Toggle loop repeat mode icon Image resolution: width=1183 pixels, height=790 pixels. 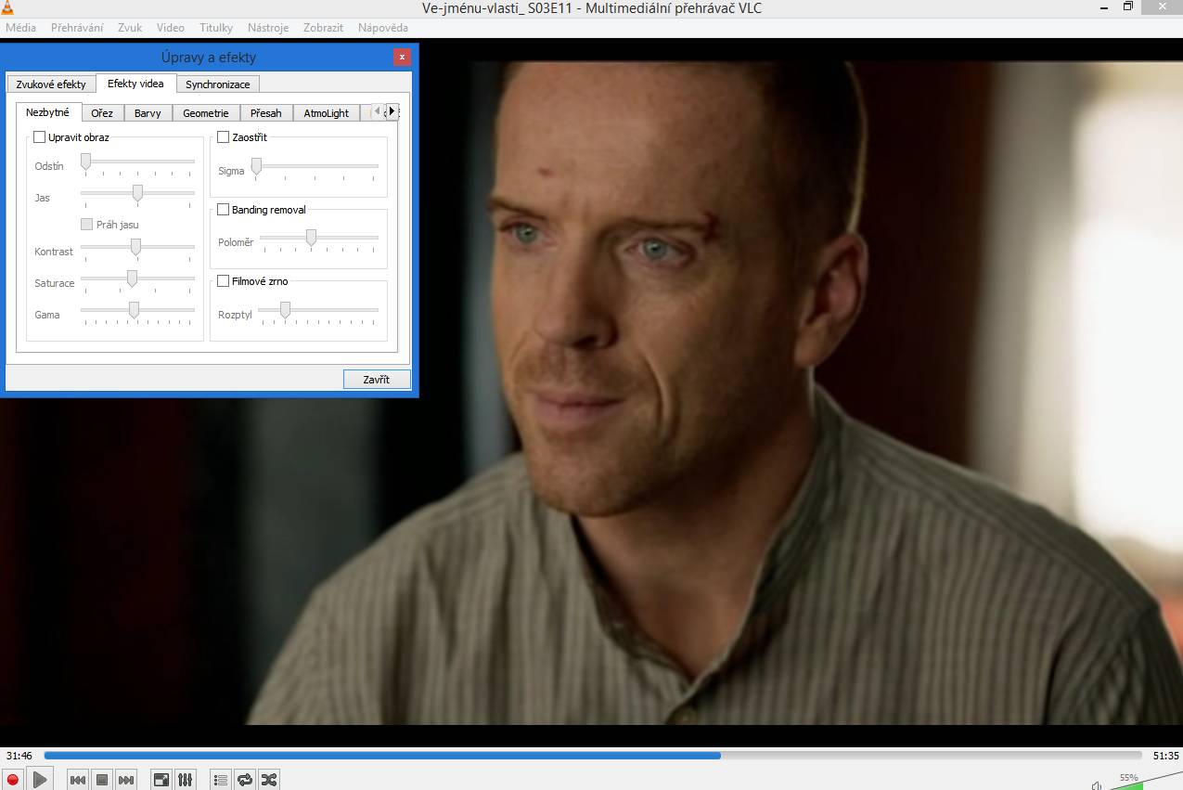click(245, 780)
